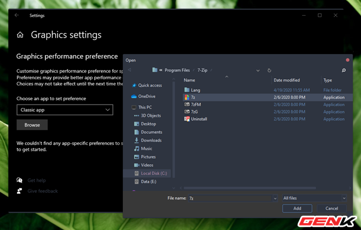Go back using the Settings back arrow
The height and width of the screenshot is (230, 361).
tap(15, 15)
